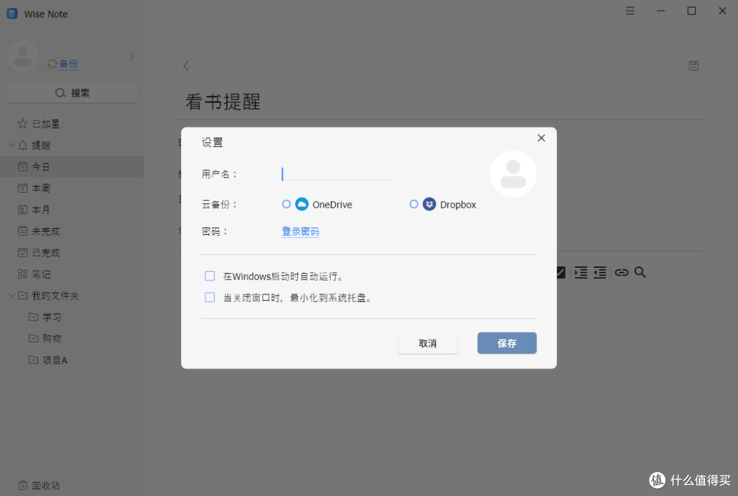This screenshot has height=496, width=738.
Task: Close the 设置 settings dialog
Action: pyautogui.click(x=541, y=138)
